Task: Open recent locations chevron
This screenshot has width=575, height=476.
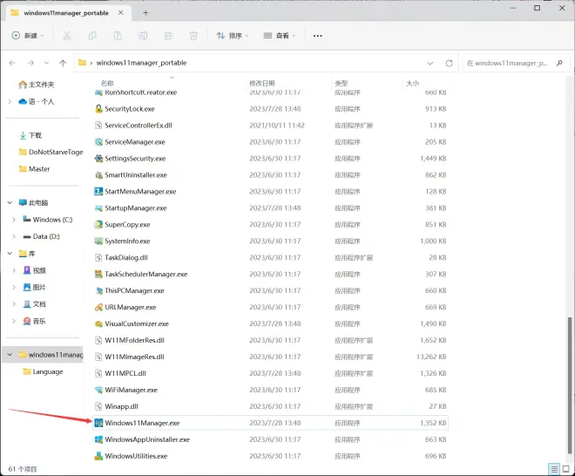Action: (46, 63)
